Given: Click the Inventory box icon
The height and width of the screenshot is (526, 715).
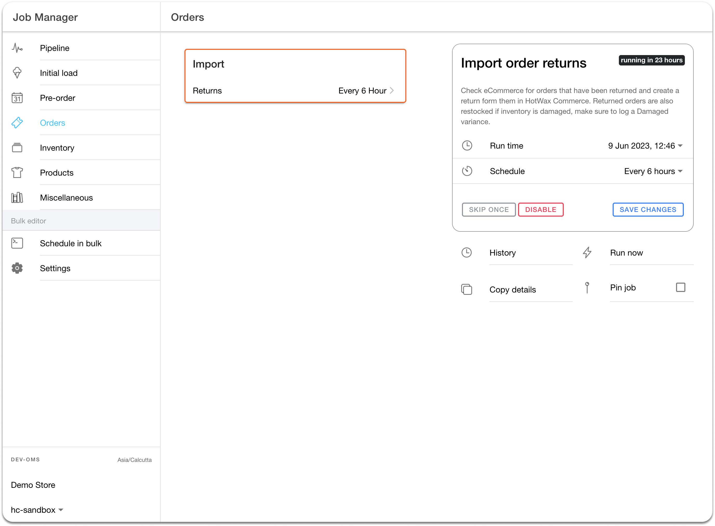Looking at the screenshot, I should pyautogui.click(x=17, y=148).
